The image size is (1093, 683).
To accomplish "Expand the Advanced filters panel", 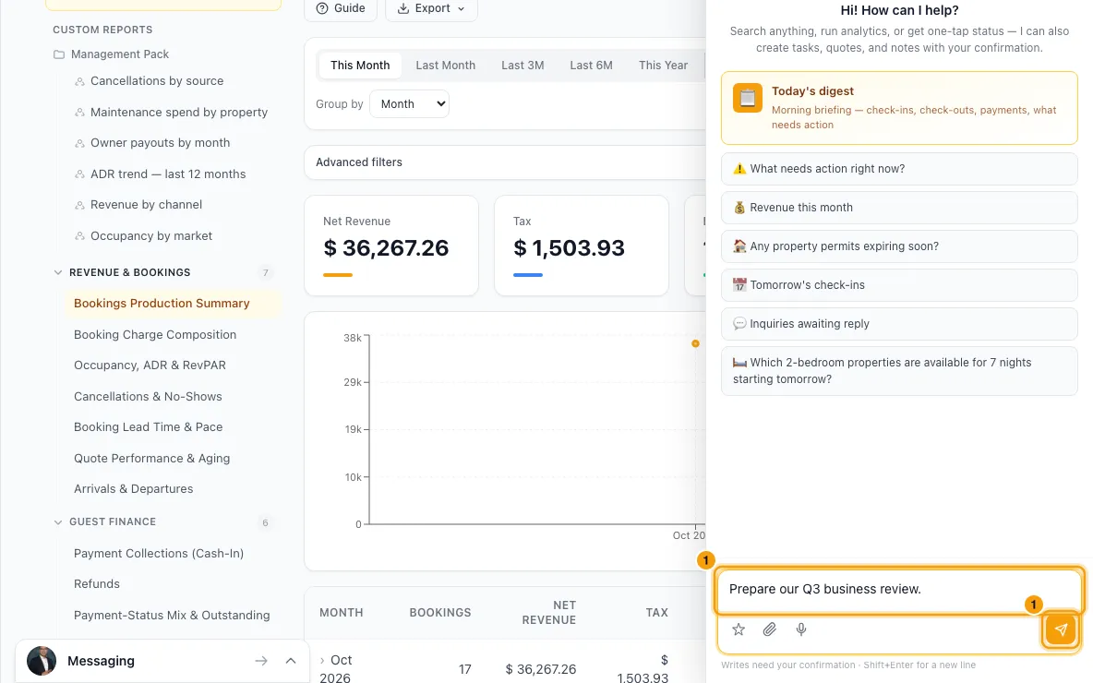I will pyautogui.click(x=505, y=162).
